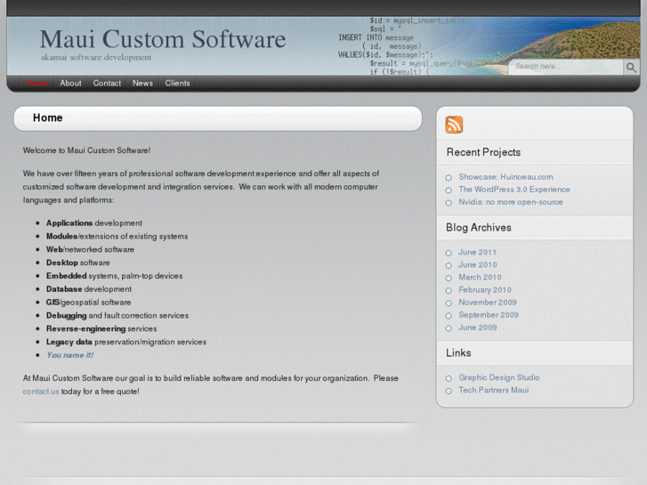Screen dimensions: 647x485
Task: Visit the Tech Partners Maui link
Action: pos(493,391)
